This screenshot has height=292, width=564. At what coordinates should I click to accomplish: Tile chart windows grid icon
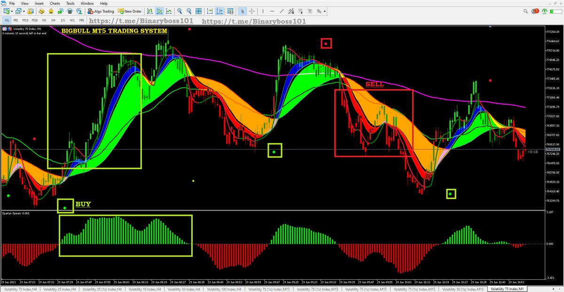[x=198, y=11]
